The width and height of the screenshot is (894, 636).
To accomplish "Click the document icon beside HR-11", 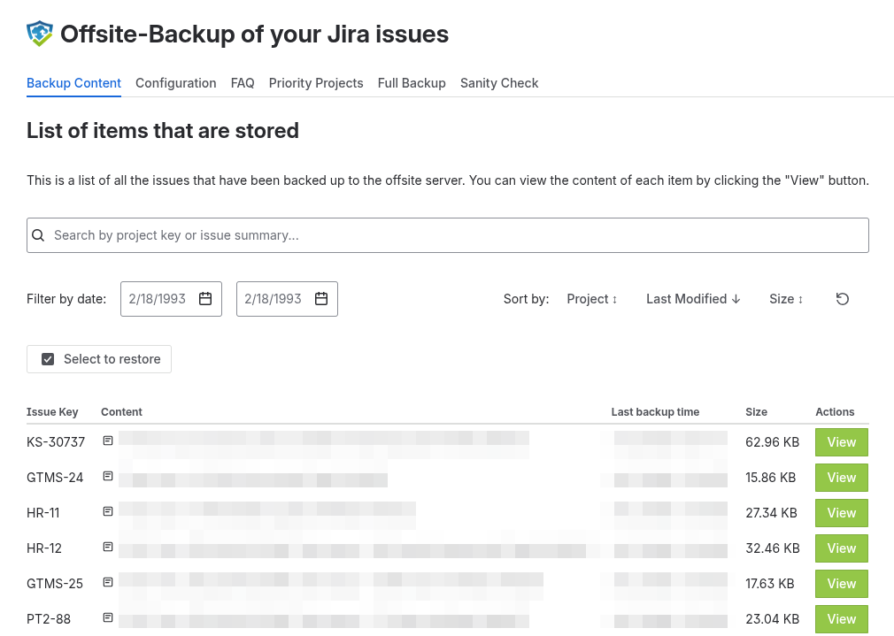I will (107, 510).
